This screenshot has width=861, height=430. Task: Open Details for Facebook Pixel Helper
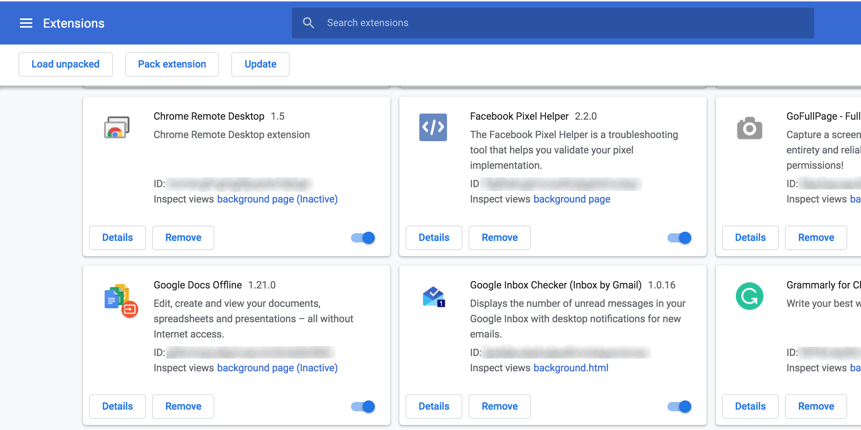point(434,238)
